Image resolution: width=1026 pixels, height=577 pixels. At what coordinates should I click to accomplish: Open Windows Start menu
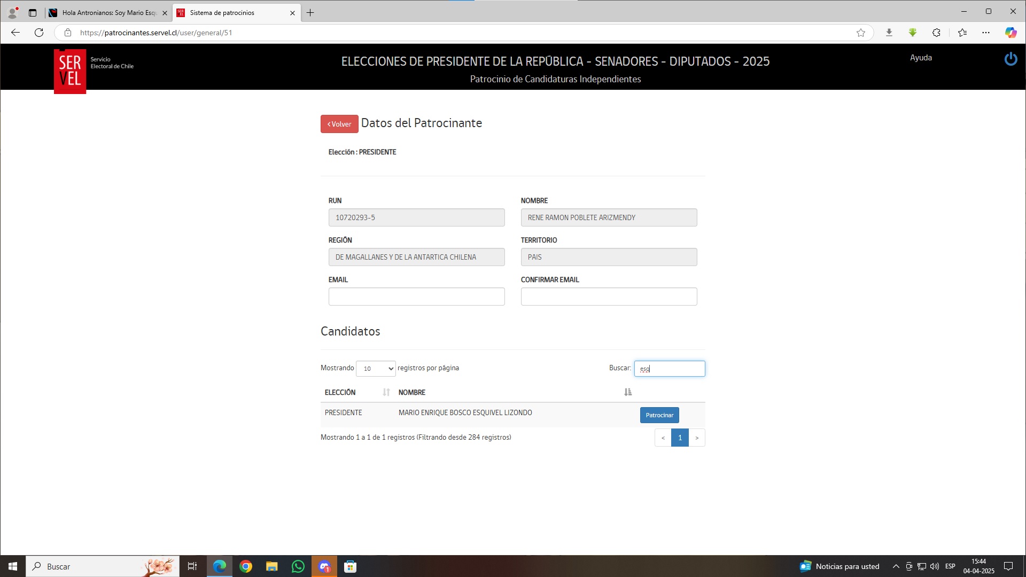tap(13, 566)
